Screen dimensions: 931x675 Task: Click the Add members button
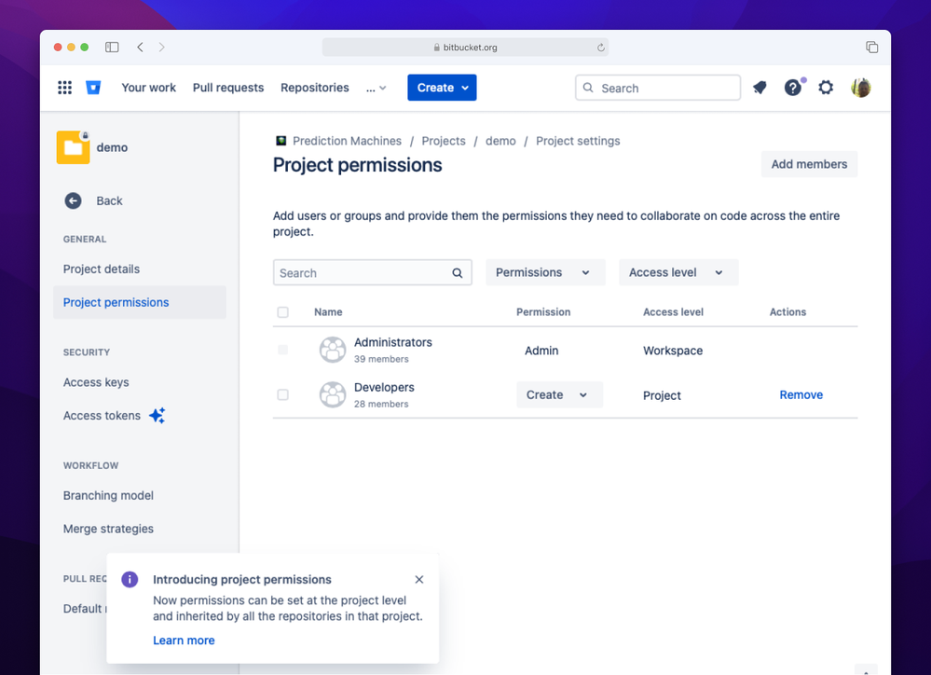(x=809, y=164)
